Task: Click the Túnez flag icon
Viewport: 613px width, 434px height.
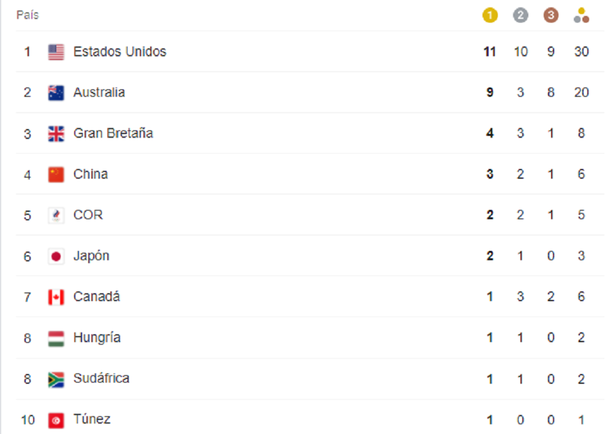Action: [56, 421]
